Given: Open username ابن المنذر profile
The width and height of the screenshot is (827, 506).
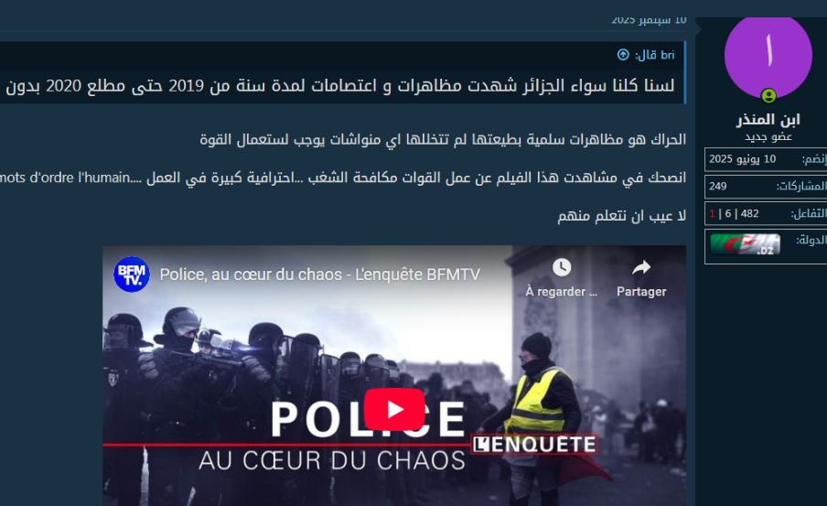Looking at the screenshot, I should click(768, 120).
